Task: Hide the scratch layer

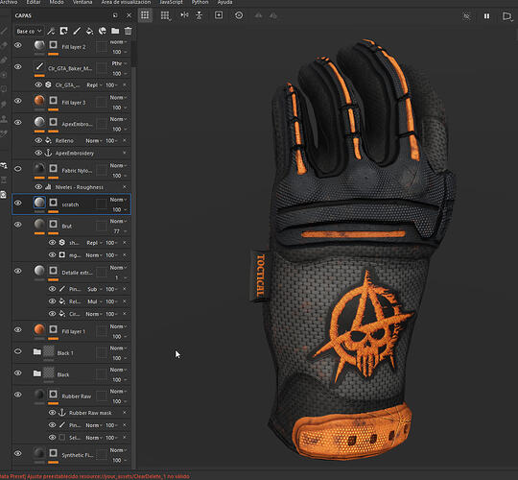Action: tap(18, 203)
